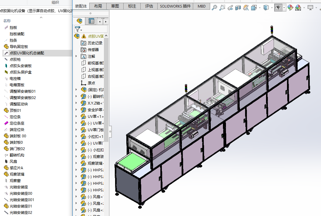Click the 感应片A file icon
Image resolution: width=321 pixels, height=216 pixels.
coord(6,168)
